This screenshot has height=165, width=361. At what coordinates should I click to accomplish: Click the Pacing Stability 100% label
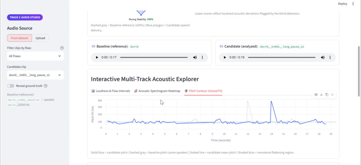pyautogui.click(x=141, y=19)
